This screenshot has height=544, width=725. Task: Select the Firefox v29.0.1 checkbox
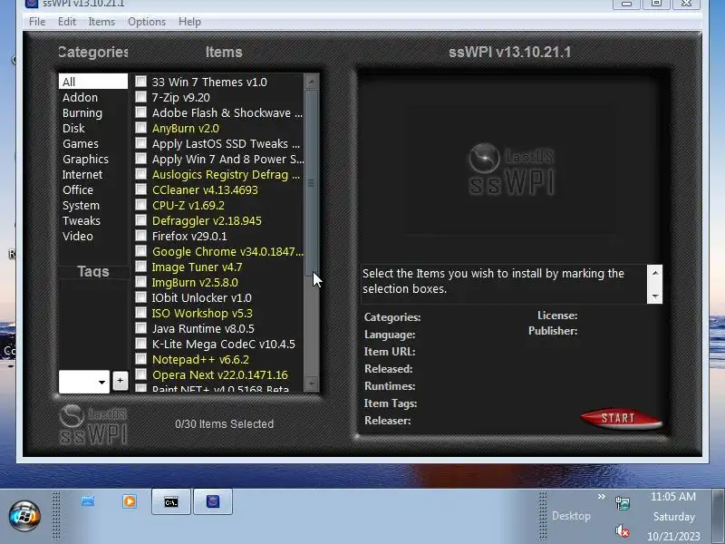[141, 236]
